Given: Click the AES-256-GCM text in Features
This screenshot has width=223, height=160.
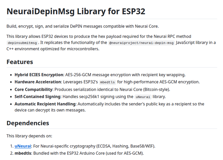Looking at the screenshot, I should [x=79, y=75].
